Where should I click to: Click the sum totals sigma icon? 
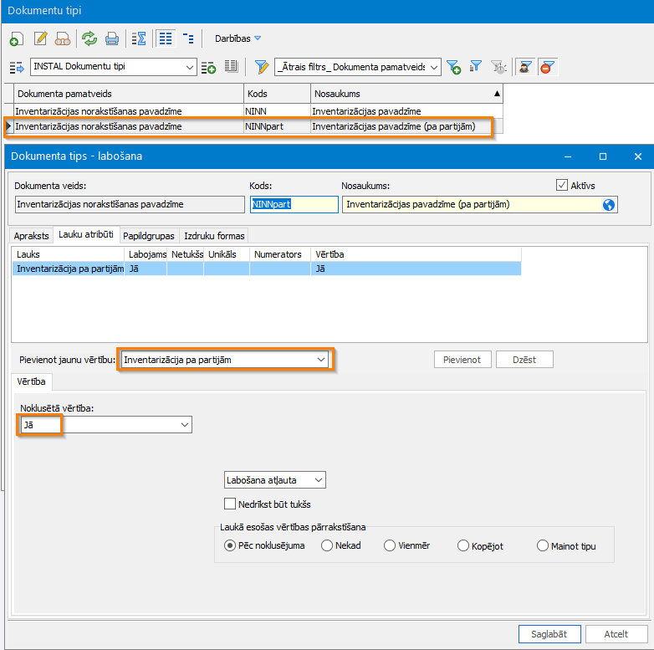tap(139, 38)
